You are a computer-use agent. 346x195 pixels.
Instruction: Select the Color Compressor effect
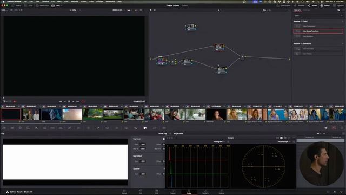318,27
